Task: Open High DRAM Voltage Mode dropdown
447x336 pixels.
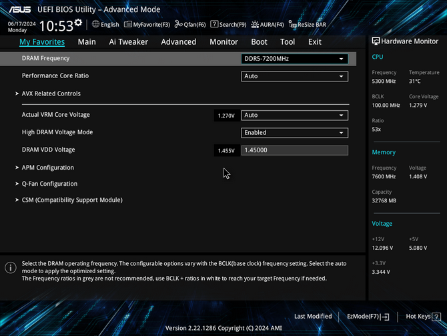Action: [294, 133]
